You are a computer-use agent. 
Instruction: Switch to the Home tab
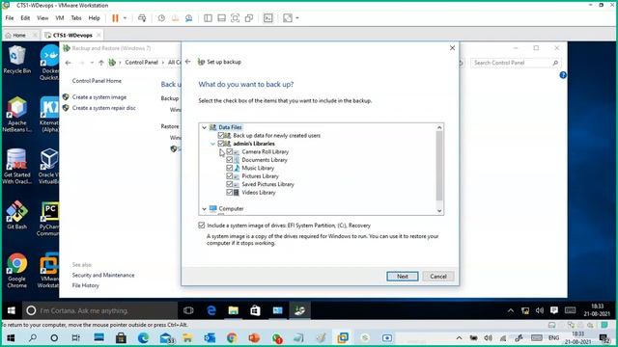coord(18,35)
